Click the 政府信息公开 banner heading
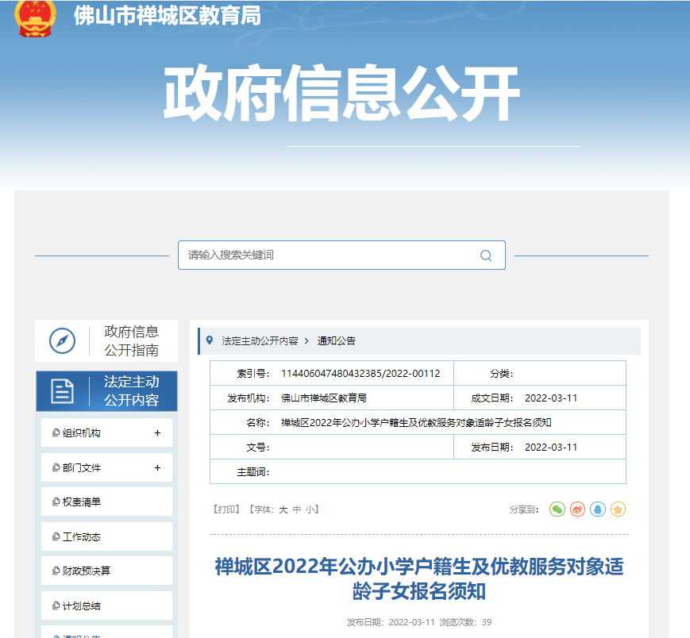This screenshot has height=638, width=690. point(342,93)
